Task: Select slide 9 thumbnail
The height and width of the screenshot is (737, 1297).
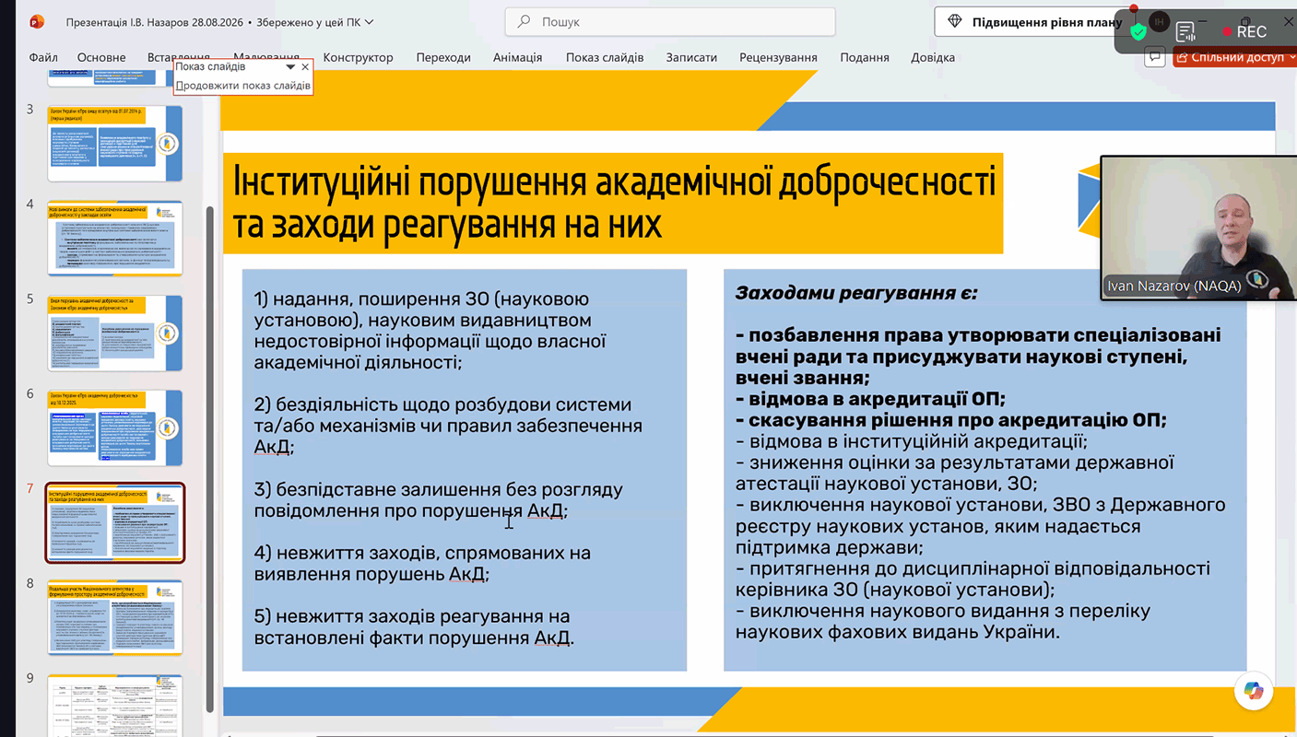Action: click(x=115, y=706)
